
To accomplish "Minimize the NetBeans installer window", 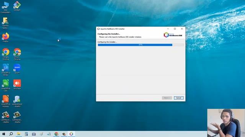I will (x=168, y=29).
